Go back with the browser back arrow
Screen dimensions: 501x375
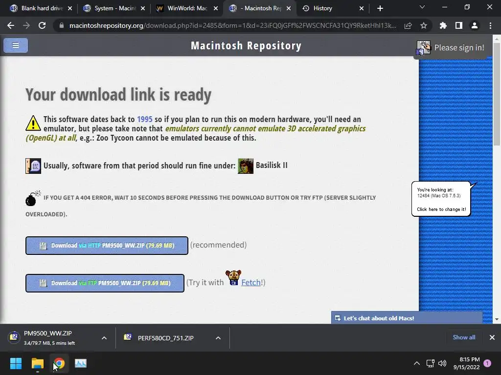[x=11, y=25]
